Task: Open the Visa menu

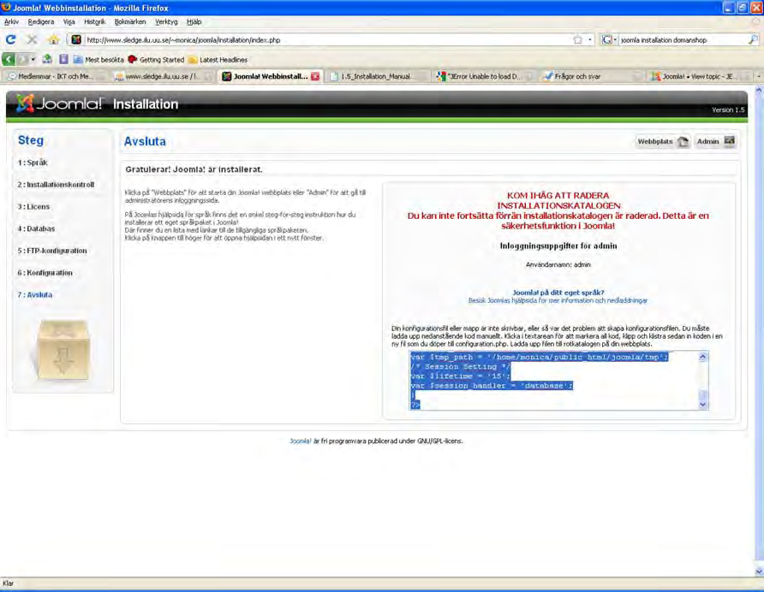Action: pos(69,22)
